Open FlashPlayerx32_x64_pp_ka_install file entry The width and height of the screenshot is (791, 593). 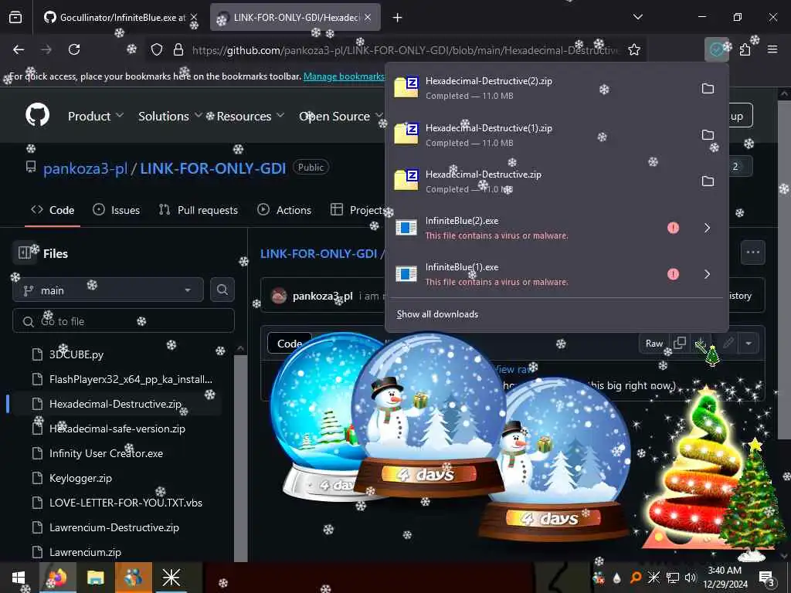[131, 379]
